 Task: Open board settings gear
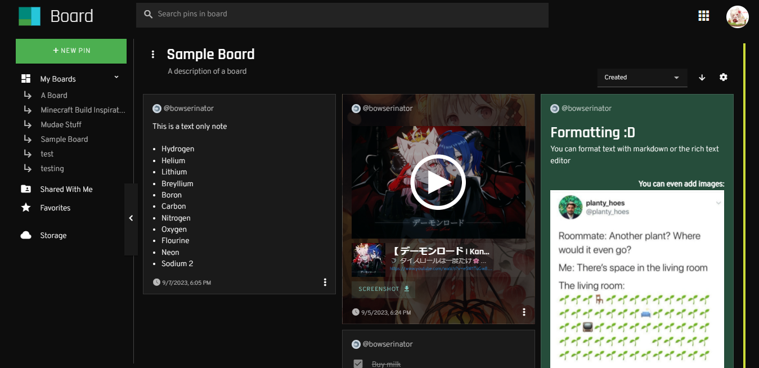(724, 77)
